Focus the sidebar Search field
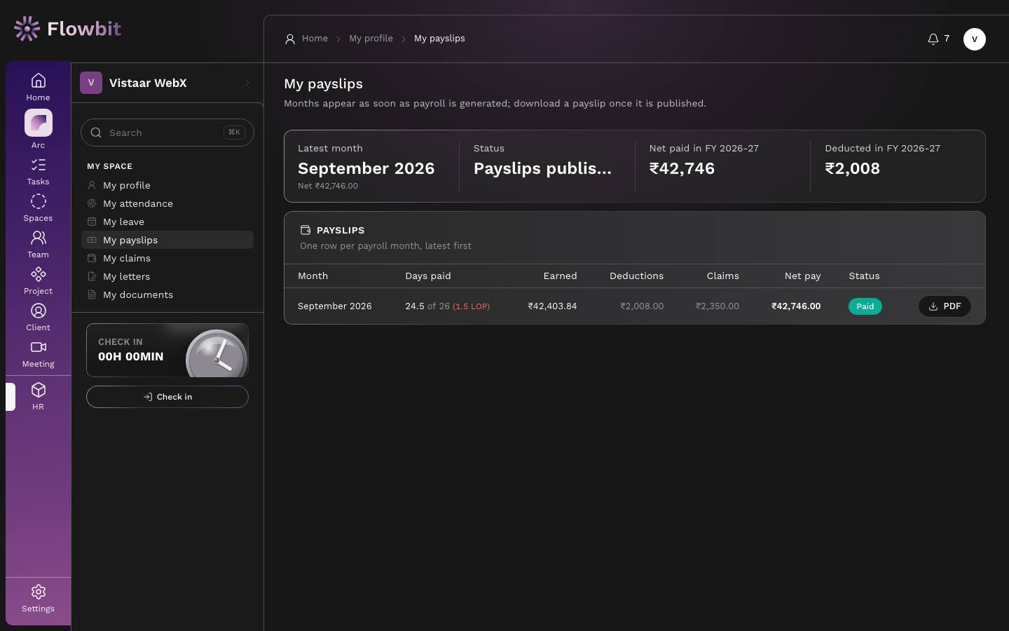Viewport: 1009px width, 631px height. tap(167, 133)
